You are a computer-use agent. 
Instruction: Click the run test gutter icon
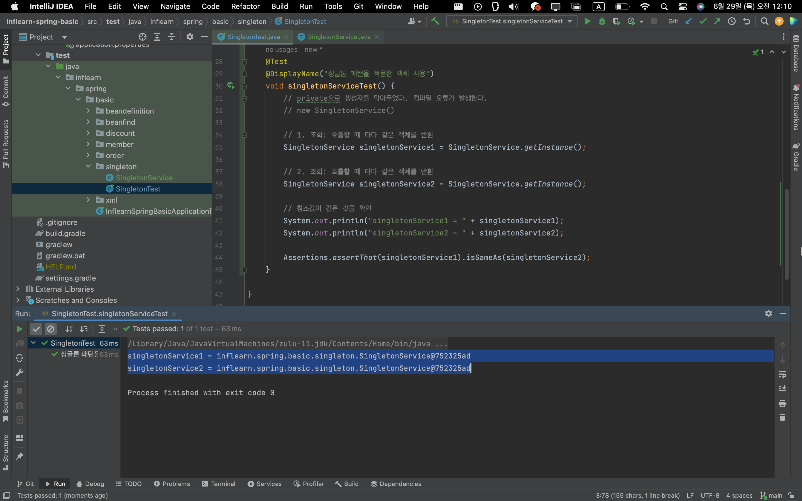pyautogui.click(x=231, y=86)
